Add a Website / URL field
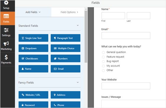166x108 pixels. [x=33, y=95]
